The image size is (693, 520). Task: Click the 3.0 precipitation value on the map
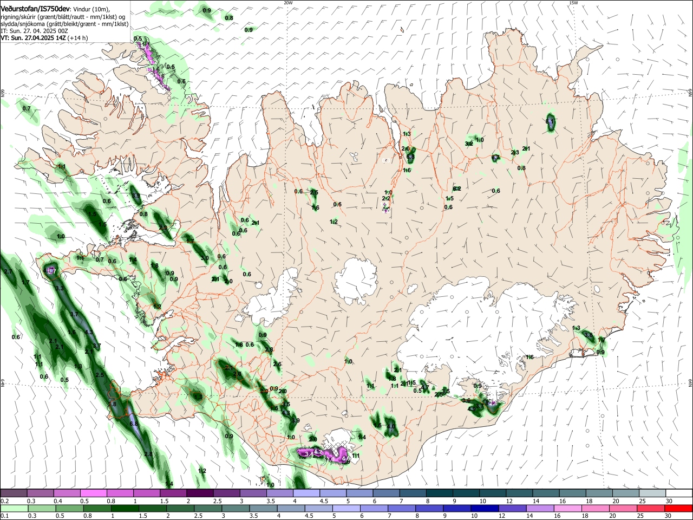(x=205, y=258)
